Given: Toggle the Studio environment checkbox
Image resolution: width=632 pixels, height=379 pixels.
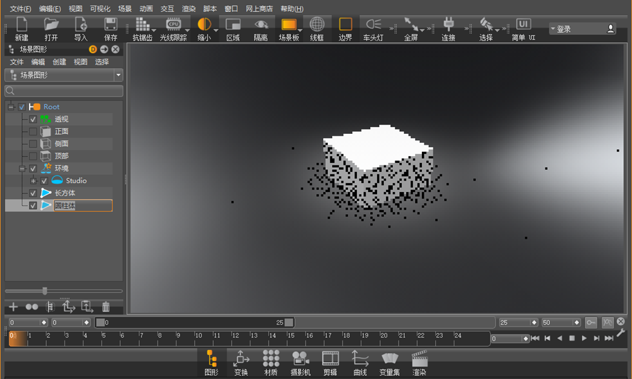Looking at the screenshot, I should point(44,181).
